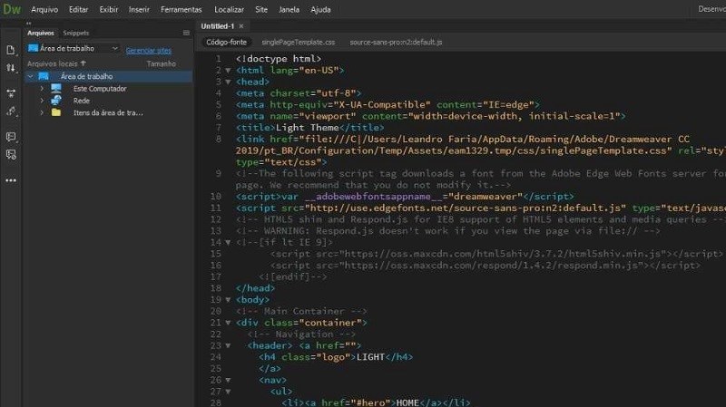Click the Este Computador monitor icon
Viewport: 726px width, 407px height.
point(56,88)
